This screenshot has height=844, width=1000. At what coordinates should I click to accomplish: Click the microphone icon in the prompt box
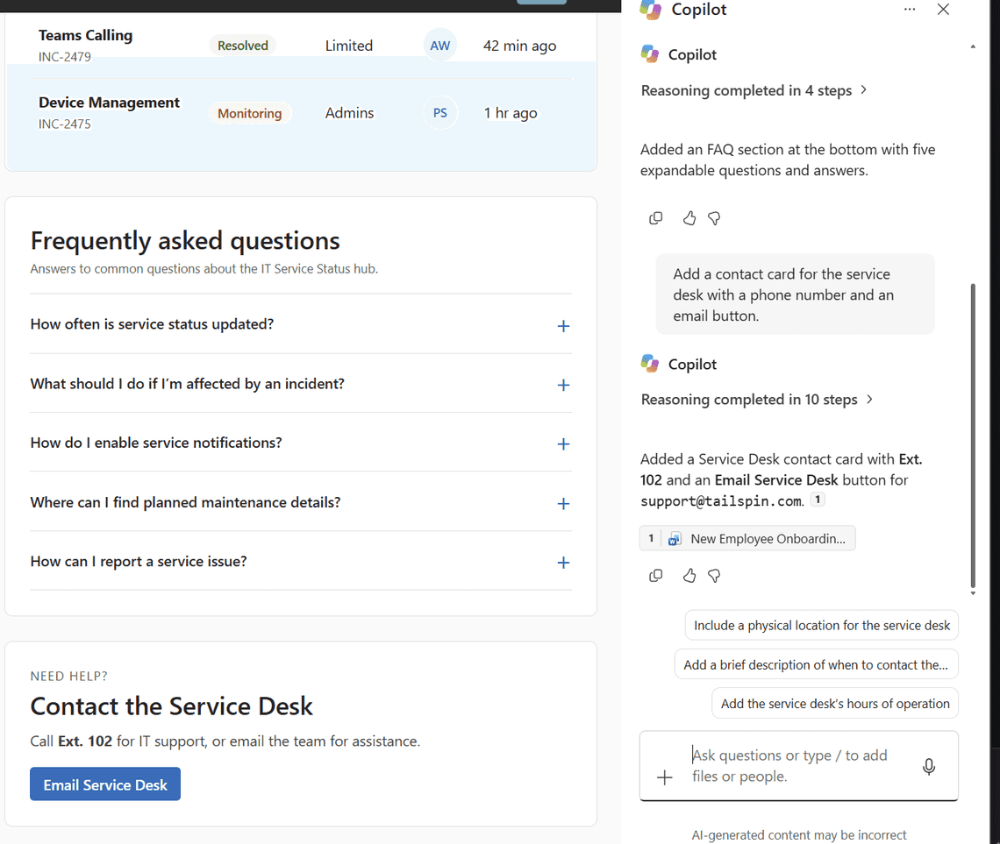[929, 766]
